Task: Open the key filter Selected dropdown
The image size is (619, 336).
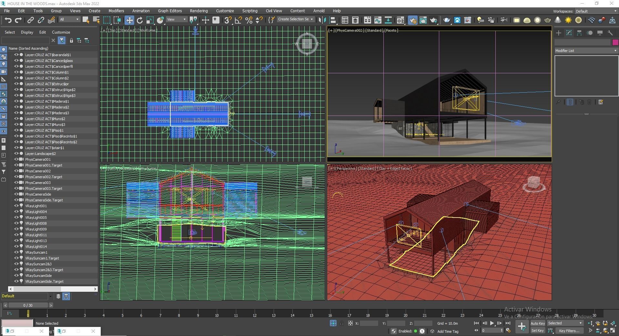Action: pos(565,323)
